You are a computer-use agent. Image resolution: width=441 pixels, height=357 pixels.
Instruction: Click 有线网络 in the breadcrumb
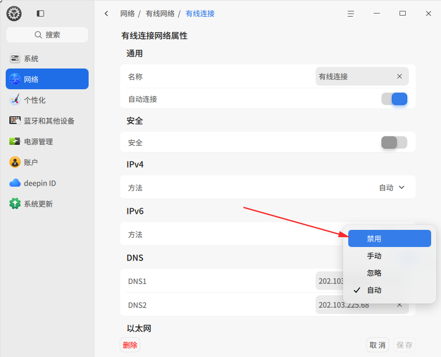click(x=160, y=13)
